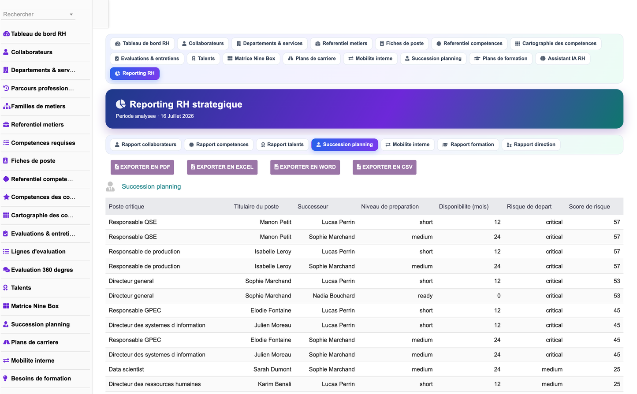Click the pie chart icon in Reporting RH strategique header

[x=121, y=104]
